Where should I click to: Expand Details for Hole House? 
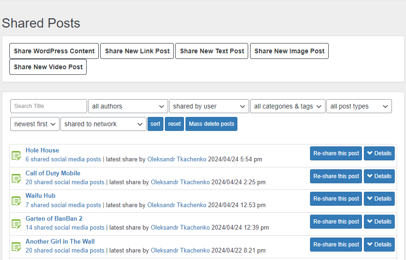[x=379, y=153]
